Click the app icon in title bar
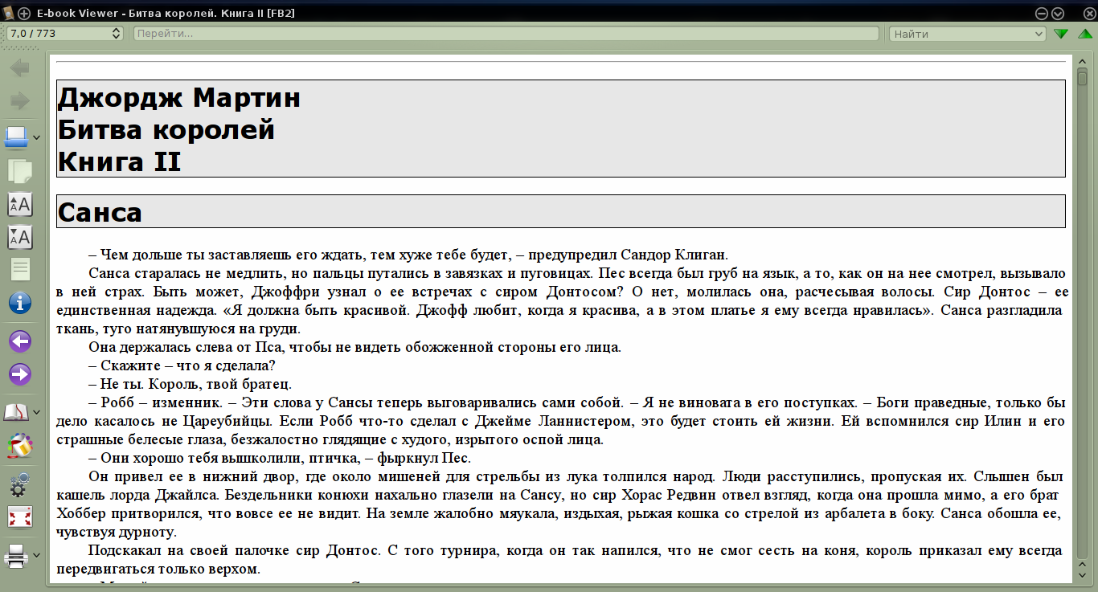 [x=8, y=13]
